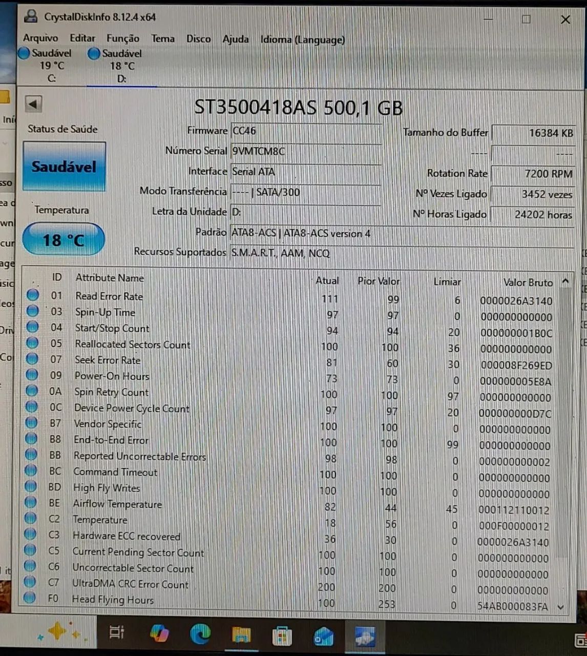Open the Função menu
The width and height of the screenshot is (587, 656).
pos(123,38)
